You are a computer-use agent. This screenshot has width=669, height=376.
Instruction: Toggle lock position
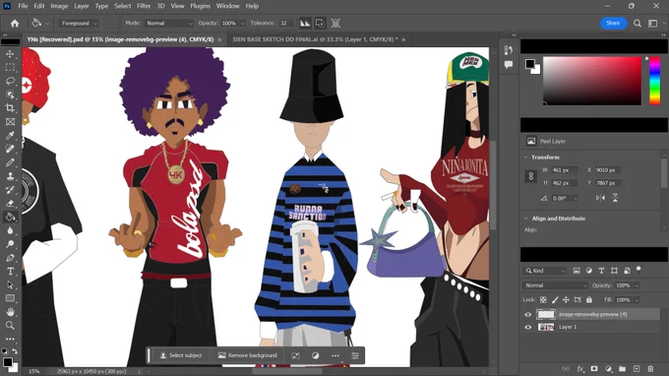pyautogui.click(x=566, y=300)
